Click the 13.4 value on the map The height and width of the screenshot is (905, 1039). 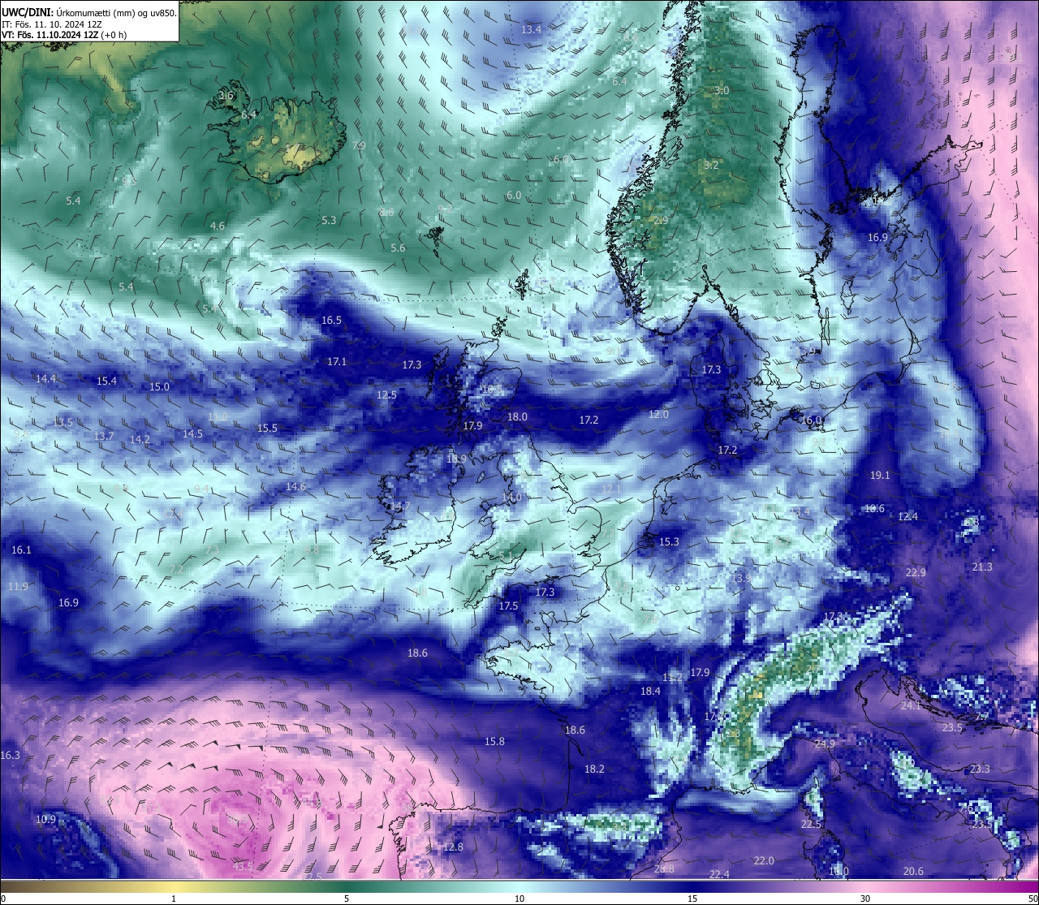coord(531,29)
